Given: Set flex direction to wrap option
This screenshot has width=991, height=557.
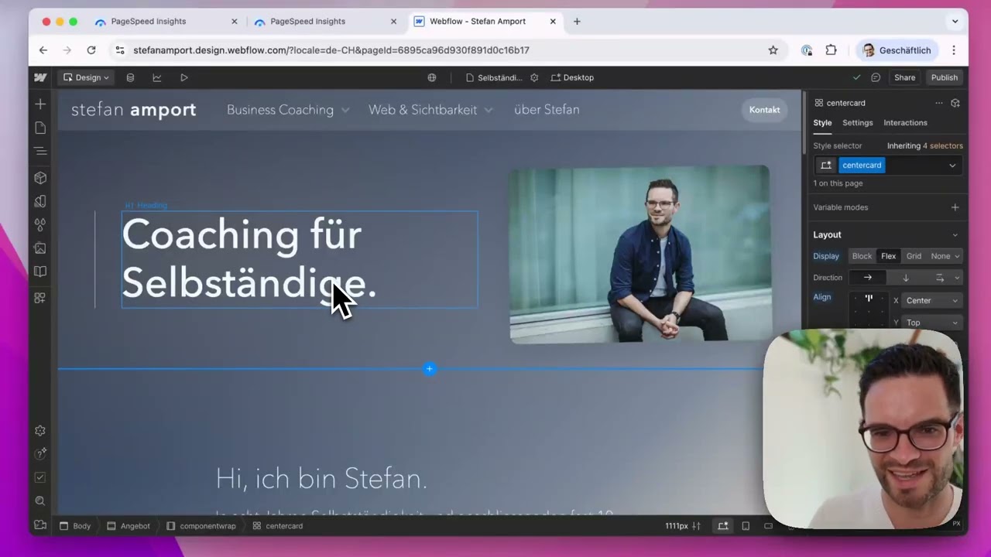Looking at the screenshot, I should point(939,278).
